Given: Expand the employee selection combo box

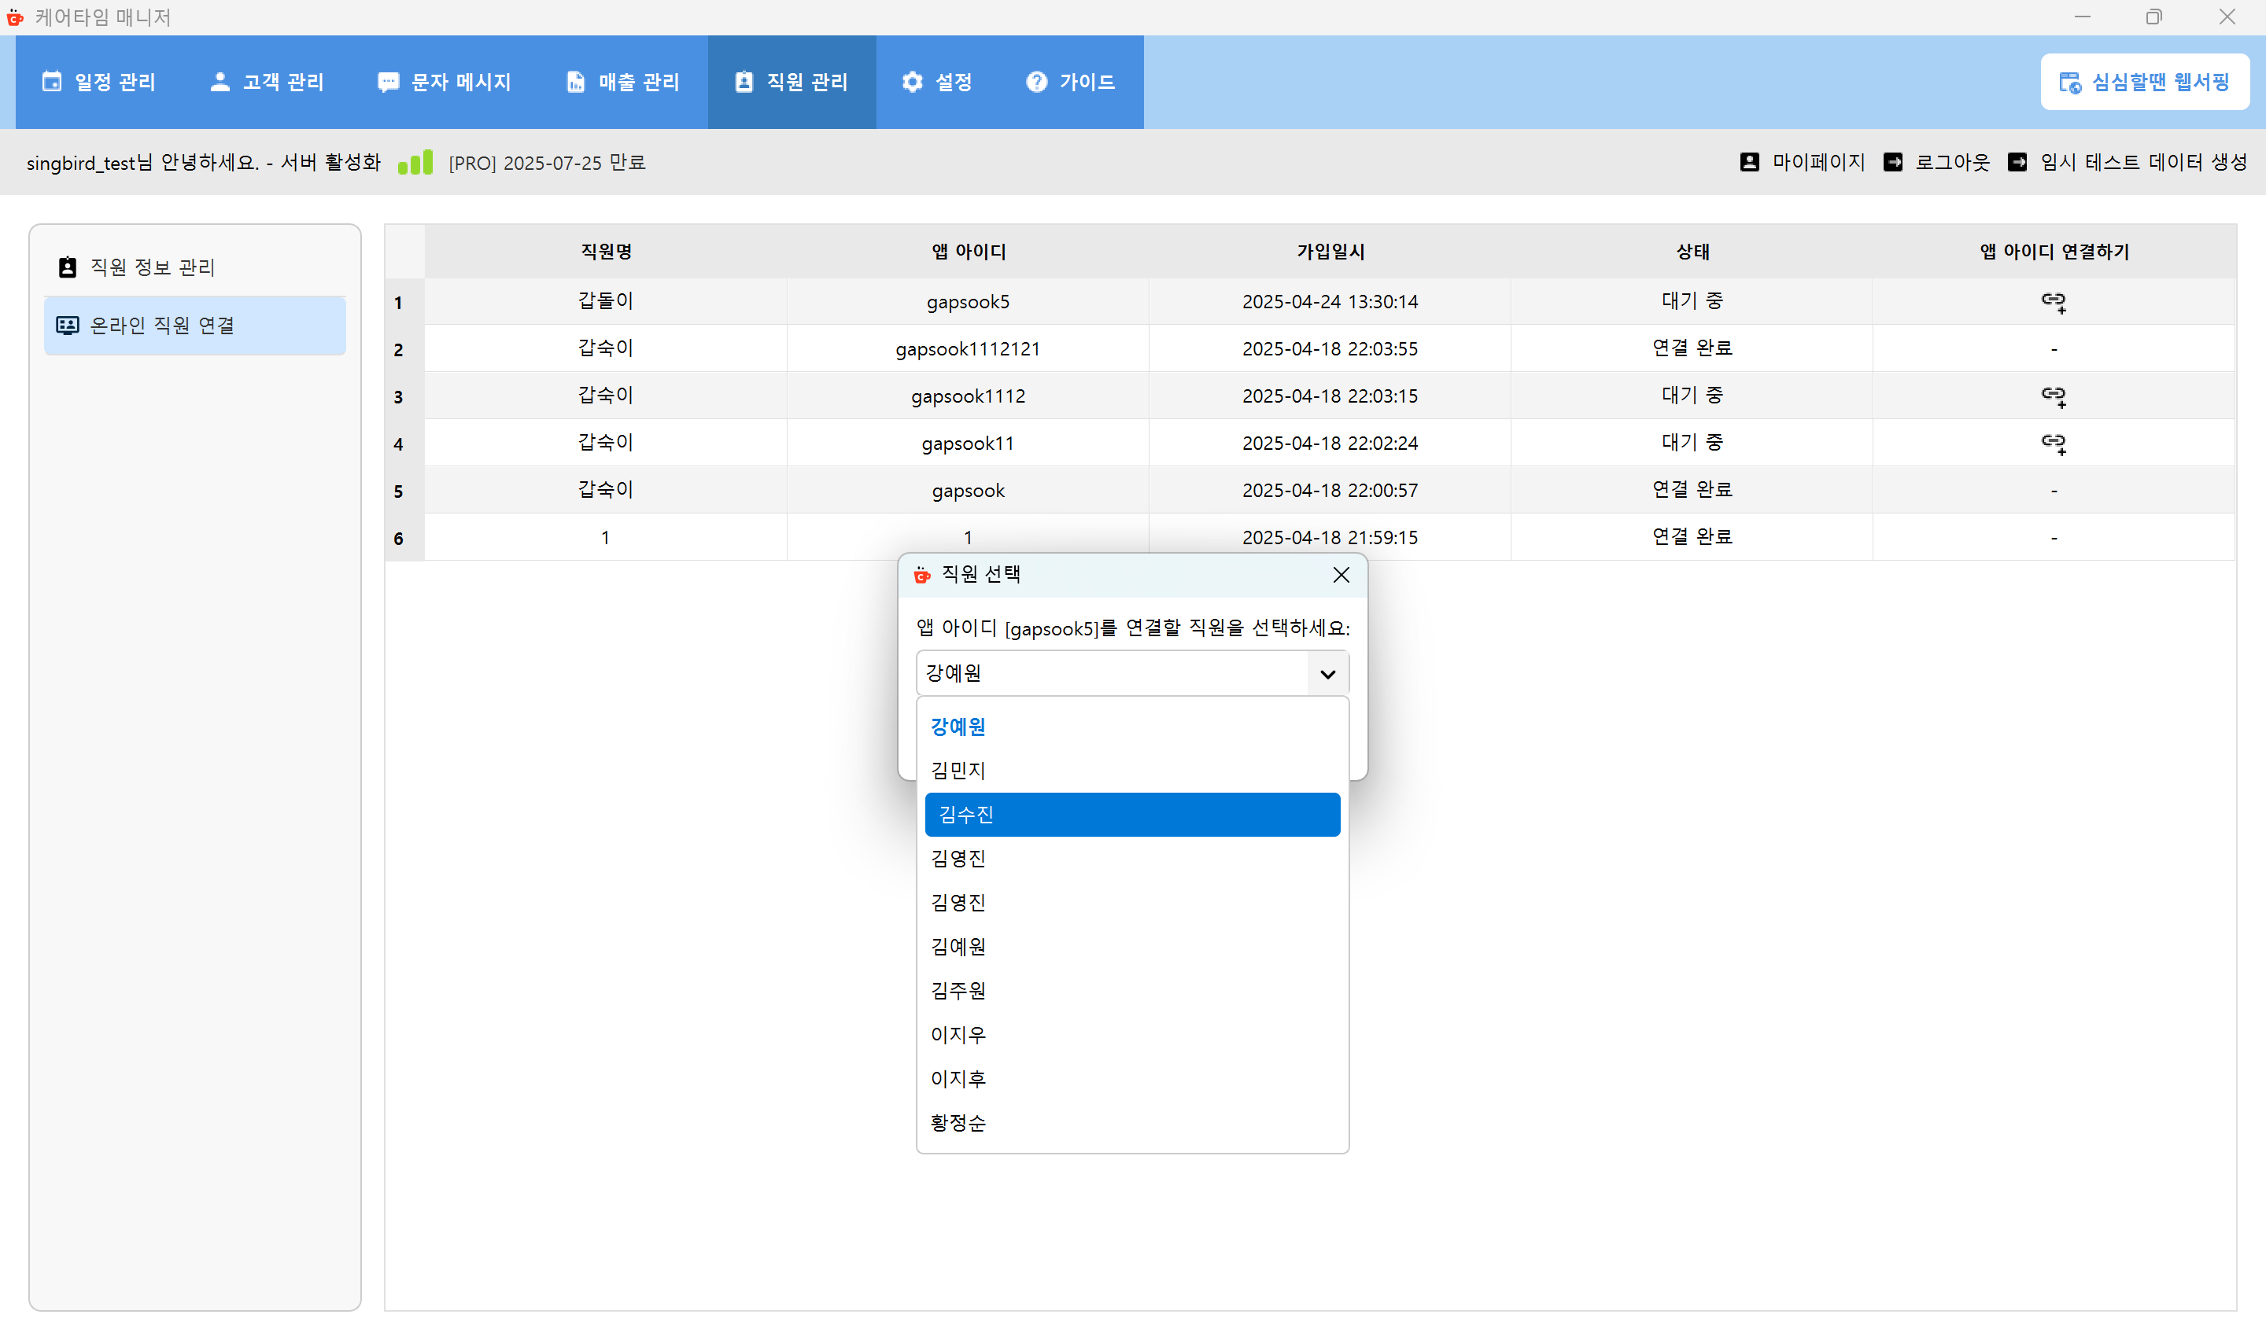Looking at the screenshot, I should 1327,672.
